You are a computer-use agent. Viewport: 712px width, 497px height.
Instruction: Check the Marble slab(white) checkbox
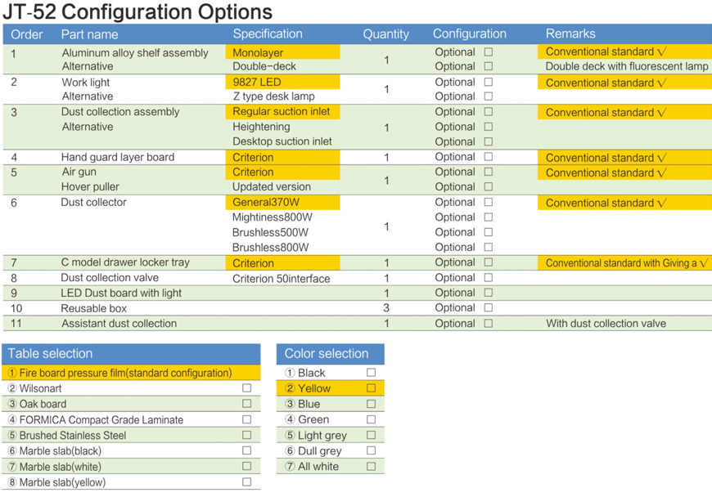(x=246, y=466)
